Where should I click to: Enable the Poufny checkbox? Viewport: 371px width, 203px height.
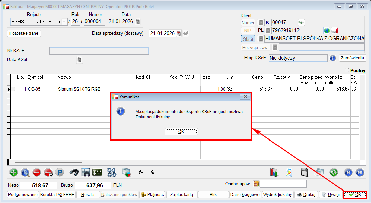tap(347, 70)
